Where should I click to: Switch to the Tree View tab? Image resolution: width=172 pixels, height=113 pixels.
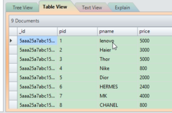23,8
